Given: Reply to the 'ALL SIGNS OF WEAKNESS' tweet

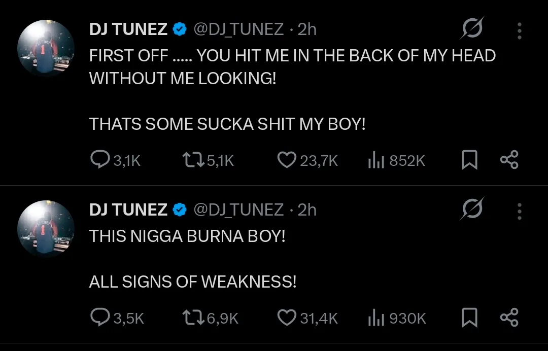Looking at the screenshot, I should 99,318.
